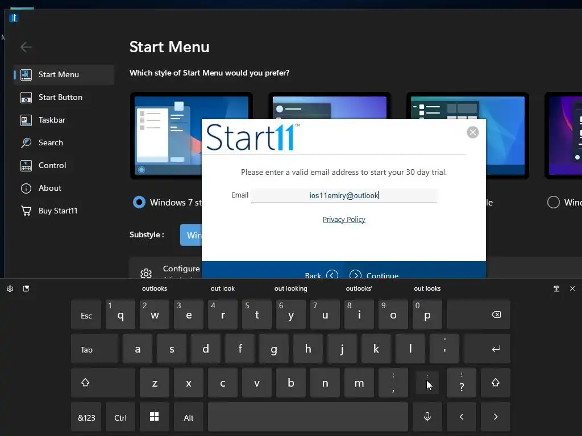Choose the 'out looks' suggestion
582x436 pixels.
[427, 288]
